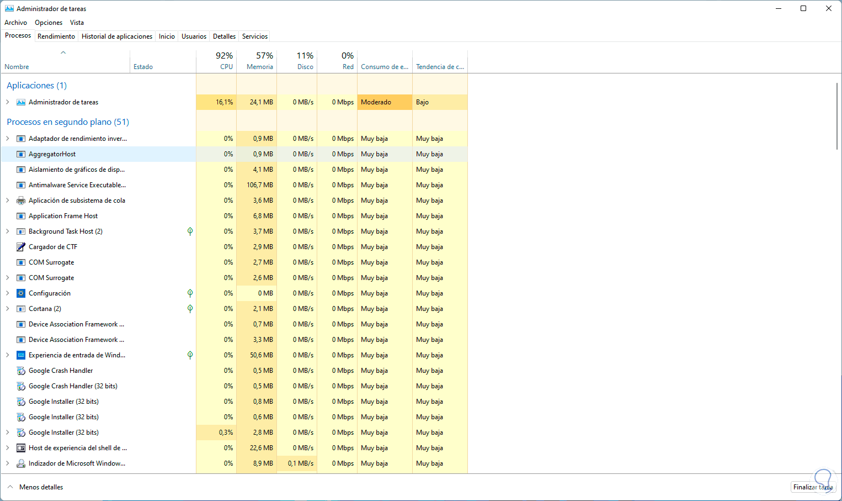842x501 pixels.
Task: Click the Google Crash Handler icon
Action: click(21, 371)
